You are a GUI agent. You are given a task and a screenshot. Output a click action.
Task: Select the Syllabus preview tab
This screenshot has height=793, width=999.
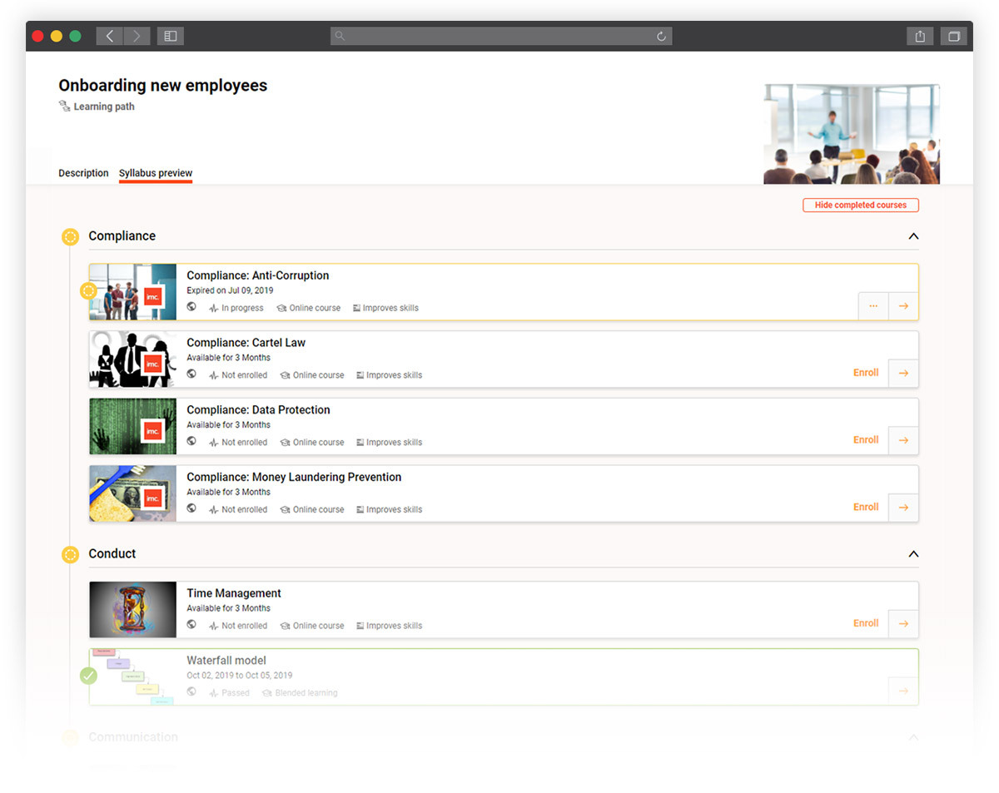coord(156,173)
